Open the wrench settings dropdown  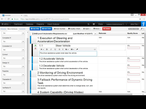tap(142, 29)
